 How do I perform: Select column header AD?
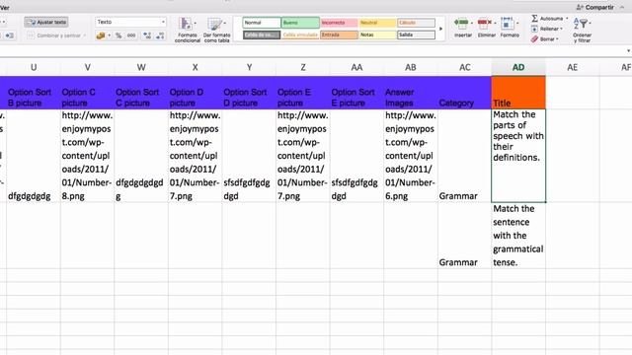[518, 68]
